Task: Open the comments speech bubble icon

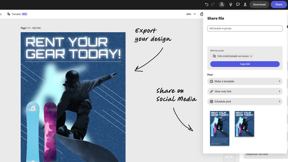Action: [238, 4]
